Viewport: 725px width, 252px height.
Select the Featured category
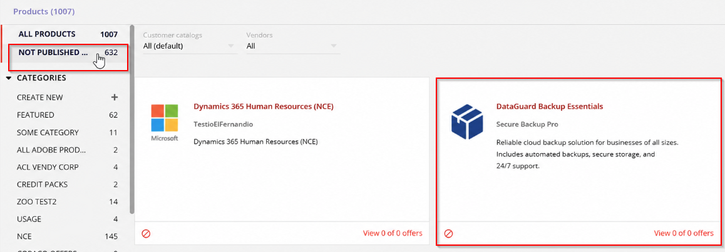coord(68,115)
